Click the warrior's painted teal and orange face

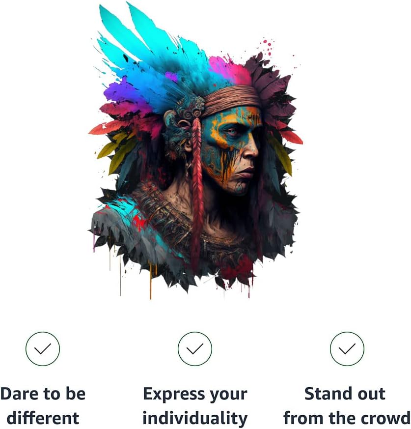232,149
